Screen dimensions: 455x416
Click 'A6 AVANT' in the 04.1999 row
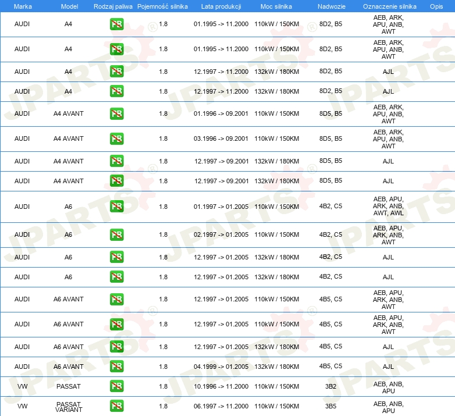69,367
